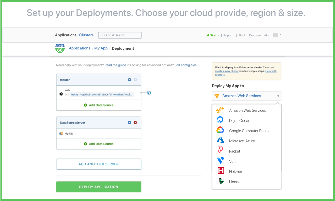Open the cloud provider dropdown selector

click(x=246, y=96)
